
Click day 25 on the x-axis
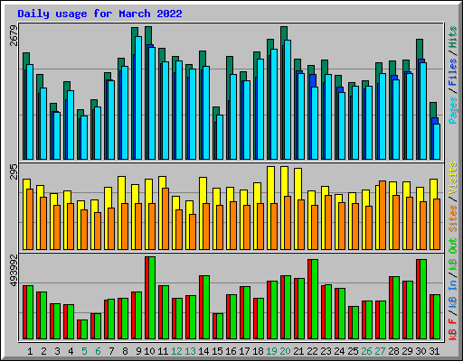353,351
